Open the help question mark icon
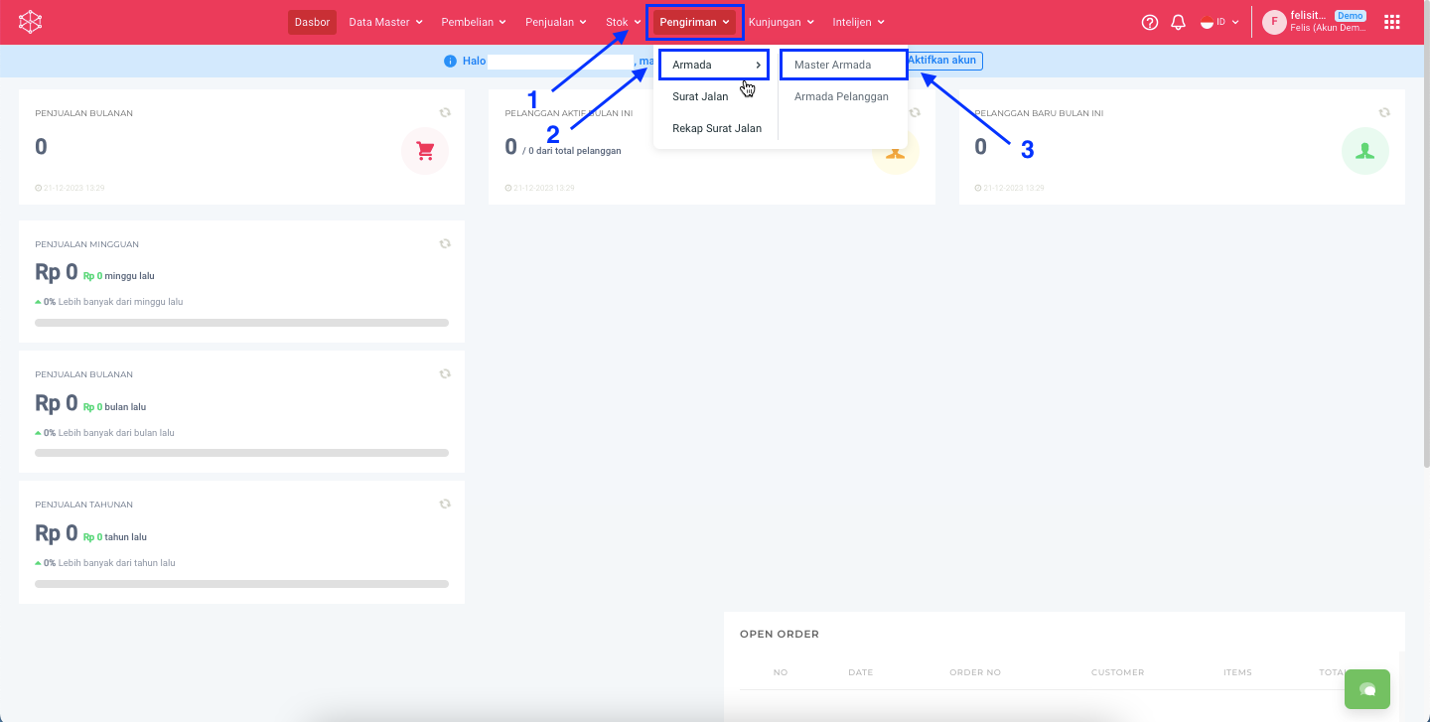The height and width of the screenshot is (722, 1430). pos(1150,22)
